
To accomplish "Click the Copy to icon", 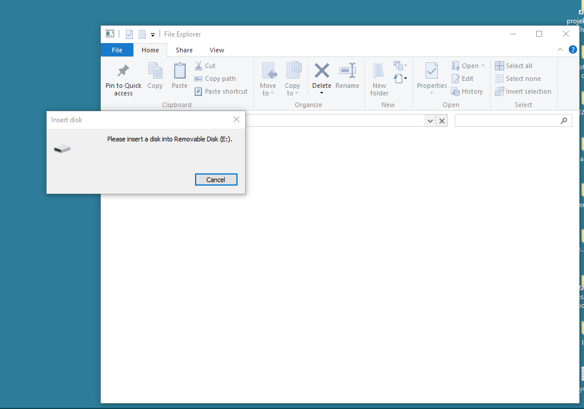I will click(293, 70).
